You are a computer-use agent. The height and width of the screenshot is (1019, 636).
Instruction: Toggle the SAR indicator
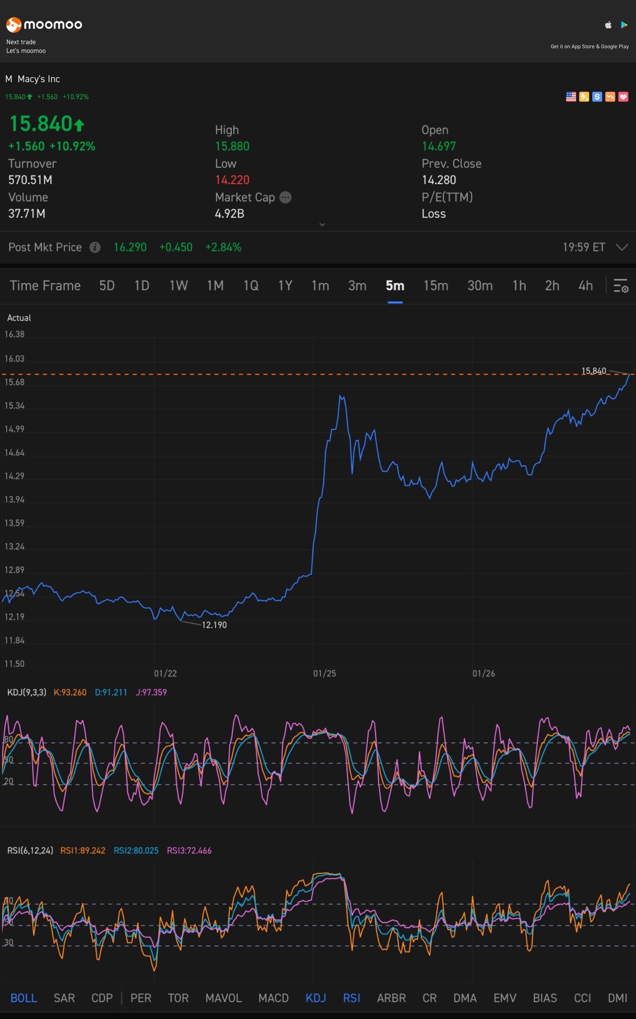64,998
